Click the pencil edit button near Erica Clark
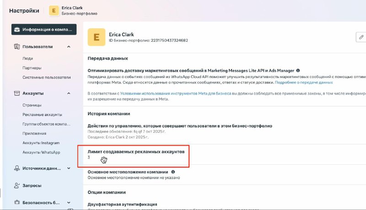Screen dimensions: 366x210 pyautogui.click(x=361, y=37)
